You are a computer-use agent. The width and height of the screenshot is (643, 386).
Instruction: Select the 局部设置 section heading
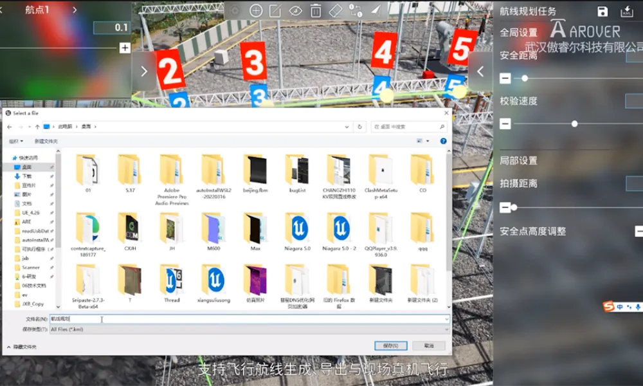click(518, 160)
